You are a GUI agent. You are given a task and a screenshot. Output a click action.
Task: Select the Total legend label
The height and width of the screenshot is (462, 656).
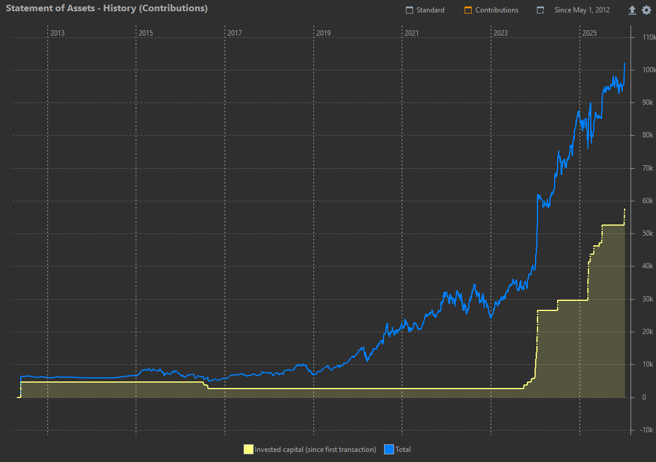(403, 450)
